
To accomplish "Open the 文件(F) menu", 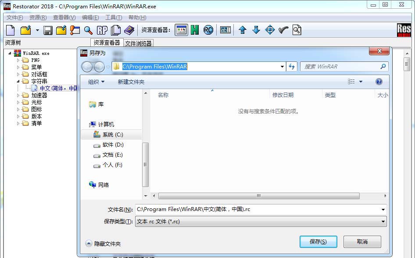I will click(x=14, y=18).
